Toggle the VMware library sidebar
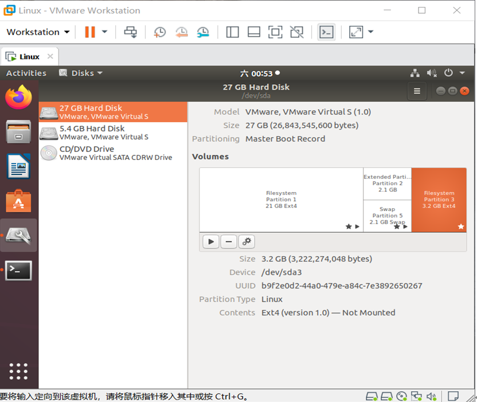Viewport: 477px width, 402px height. 232,32
